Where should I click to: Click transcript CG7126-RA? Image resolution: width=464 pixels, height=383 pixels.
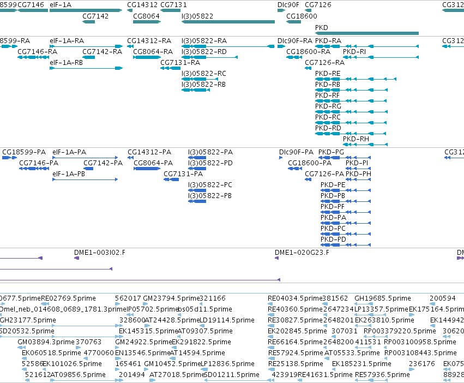[x=324, y=63]
